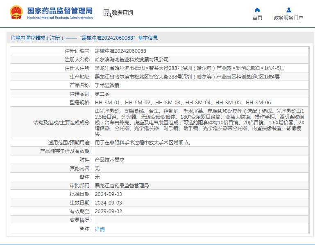Click the NMPA national emblem logo

pyautogui.click(x=16, y=13)
